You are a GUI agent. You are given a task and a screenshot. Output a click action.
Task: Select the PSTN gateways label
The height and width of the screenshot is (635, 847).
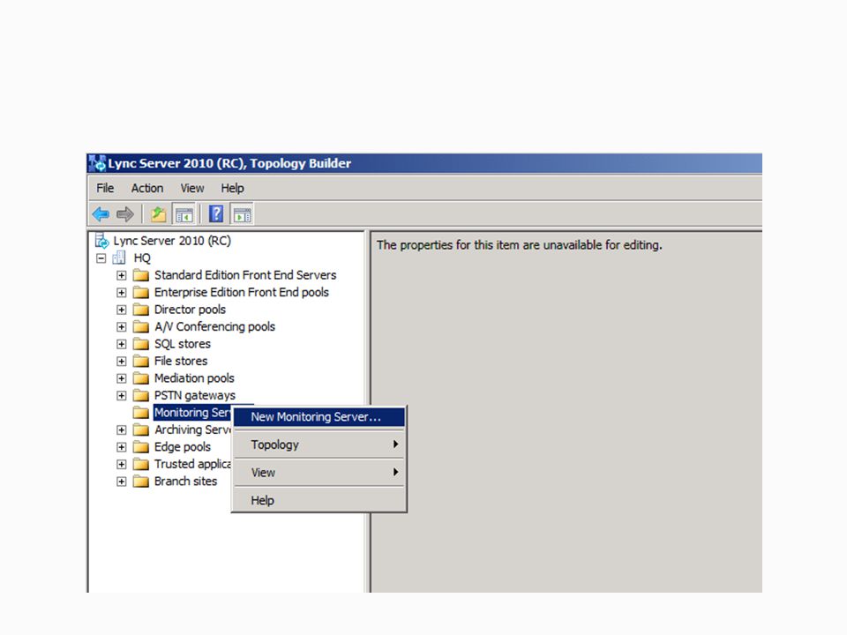pyautogui.click(x=195, y=396)
